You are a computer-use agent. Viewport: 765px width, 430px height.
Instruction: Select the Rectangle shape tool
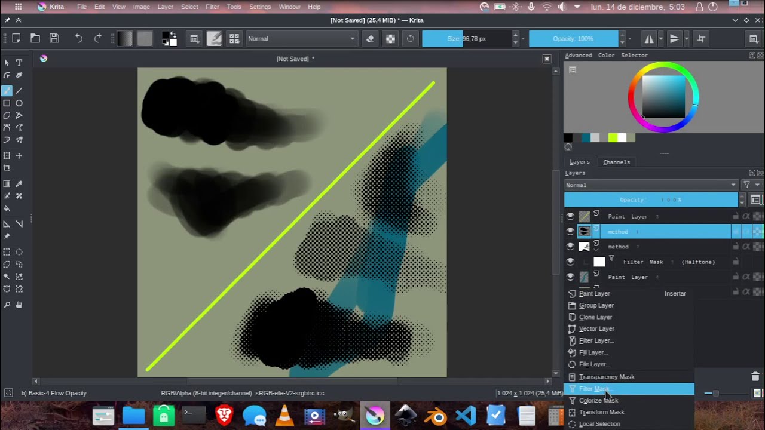click(x=7, y=103)
